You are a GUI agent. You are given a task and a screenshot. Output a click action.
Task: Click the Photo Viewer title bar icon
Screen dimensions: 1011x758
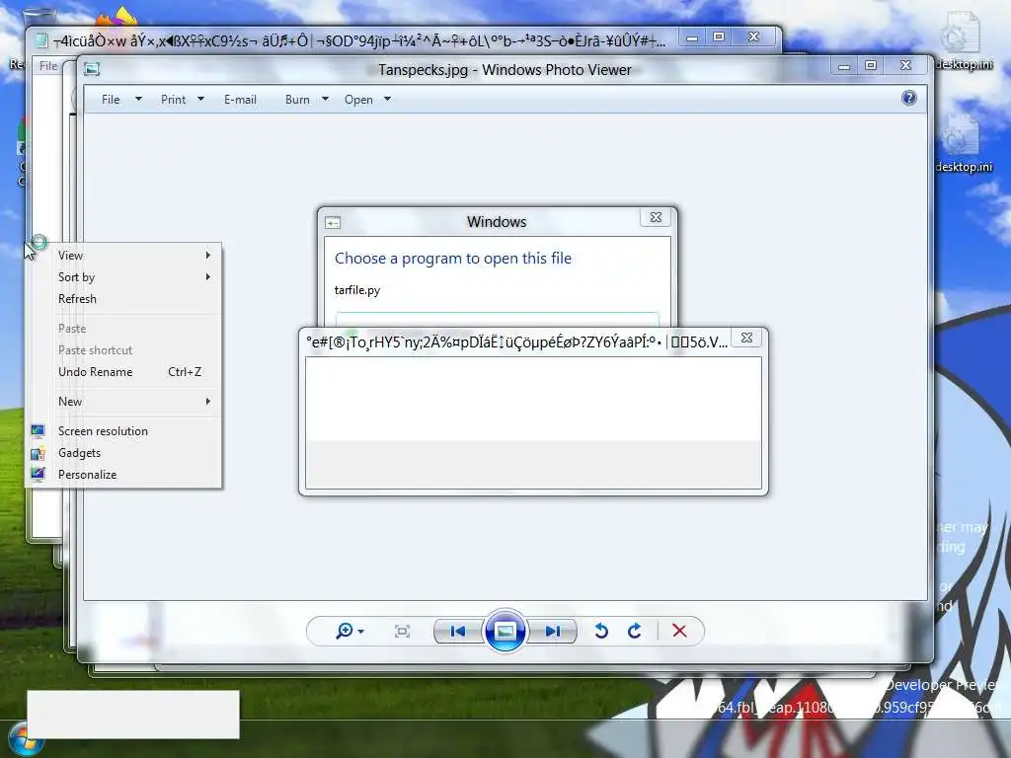tap(92, 69)
